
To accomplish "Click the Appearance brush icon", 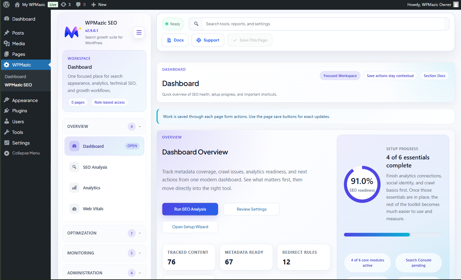I will tap(7, 100).
